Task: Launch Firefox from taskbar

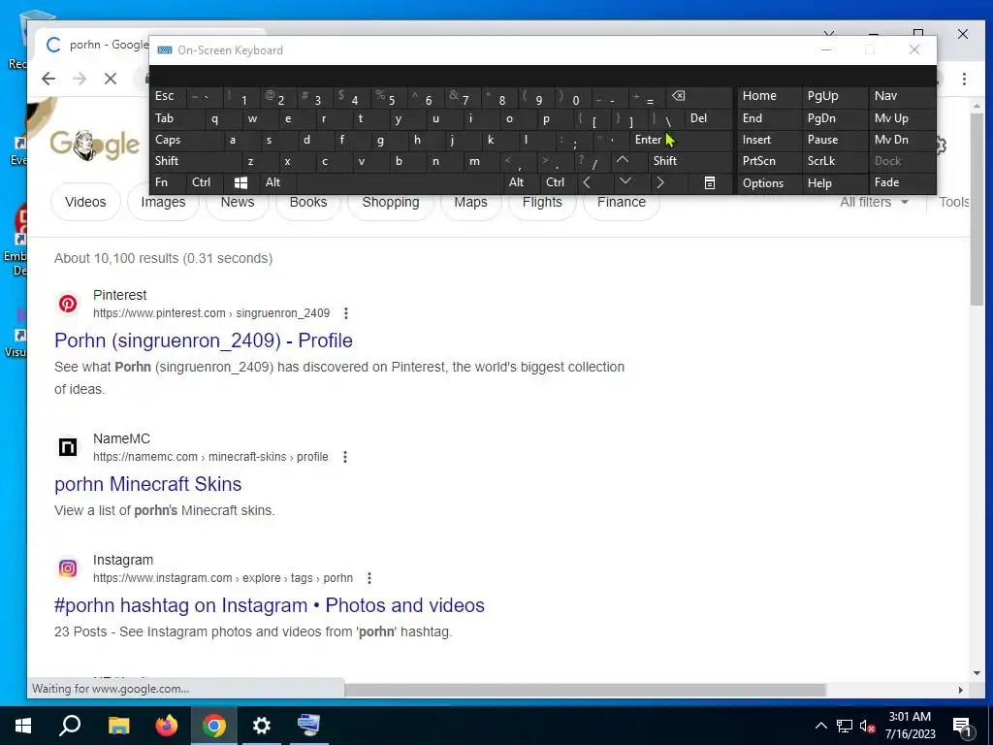Action: 167,726
